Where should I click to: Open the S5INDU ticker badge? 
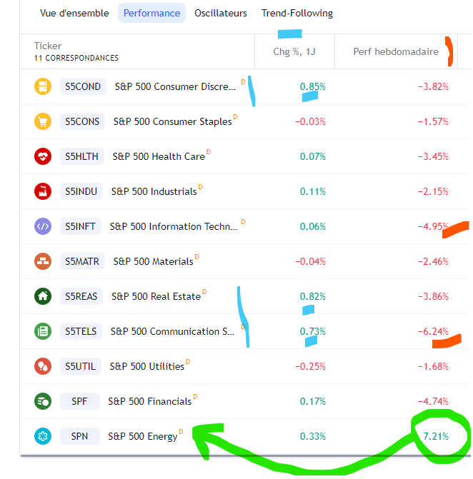pos(81,191)
